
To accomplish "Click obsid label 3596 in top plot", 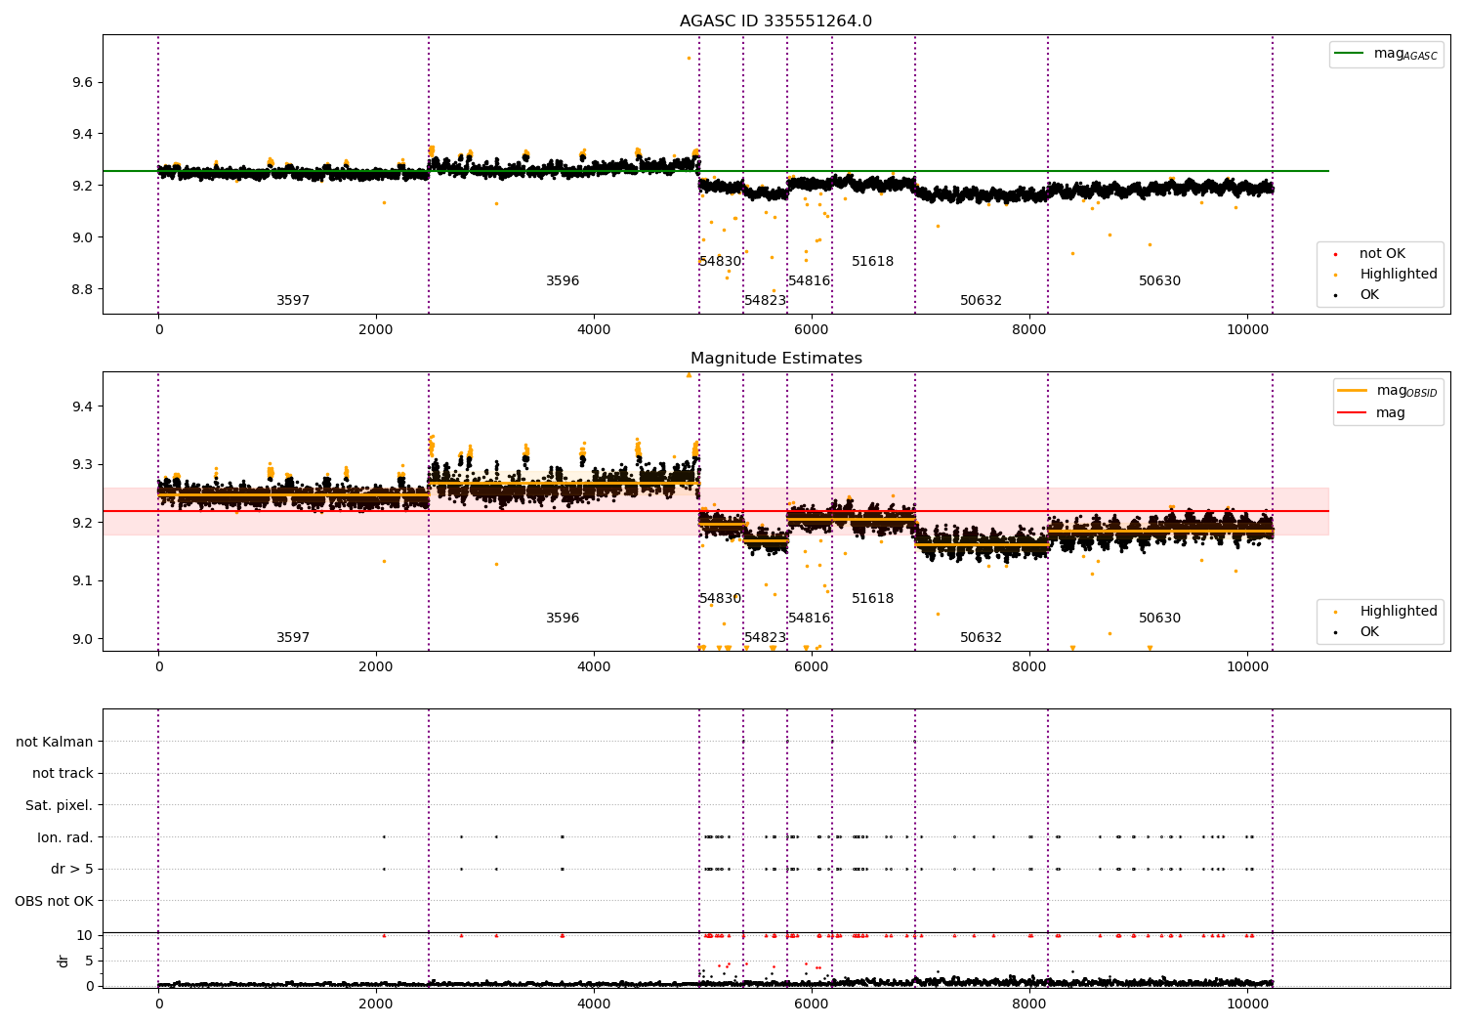I will [x=563, y=281].
